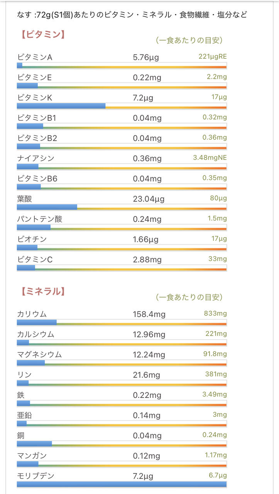Screen dimensions: 279x494
Task: Click the 鉄 progress bar
Action: [122, 404]
